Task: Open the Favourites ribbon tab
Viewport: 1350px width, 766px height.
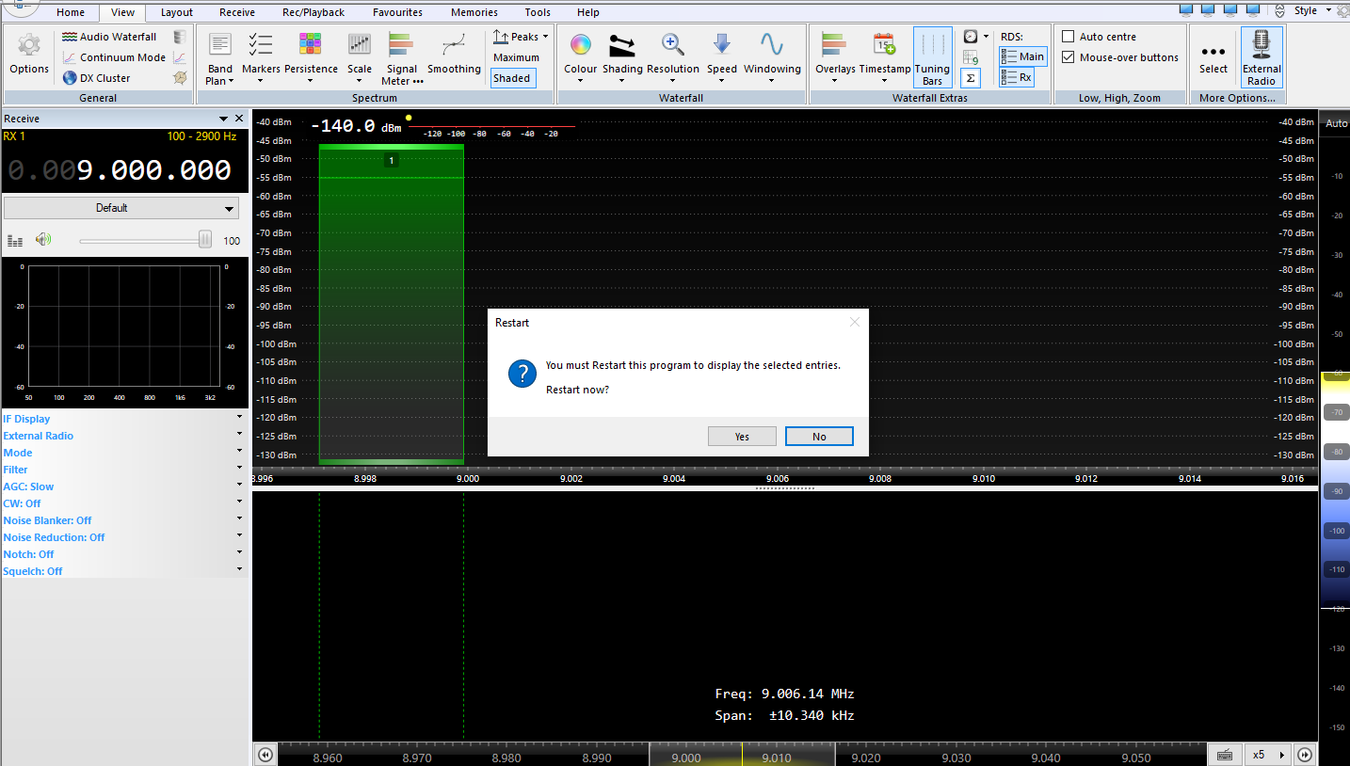Action: pyautogui.click(x=397, y=12)
